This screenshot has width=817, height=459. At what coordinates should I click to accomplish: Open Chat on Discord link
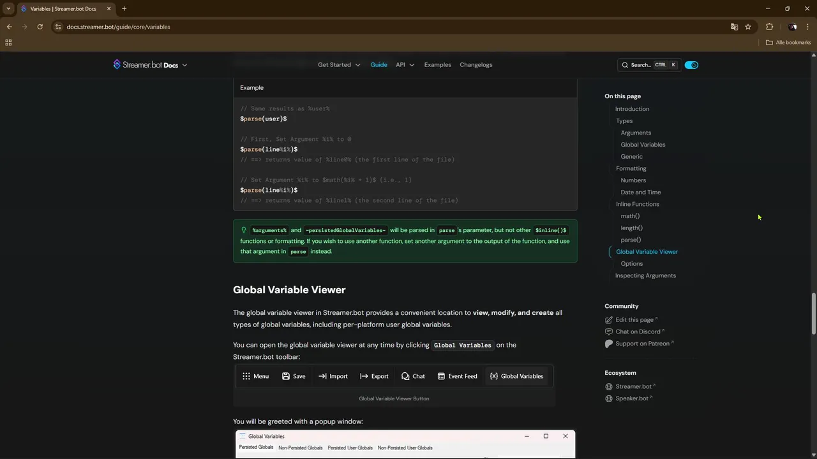pyautogui.click(x=640, y=331)
